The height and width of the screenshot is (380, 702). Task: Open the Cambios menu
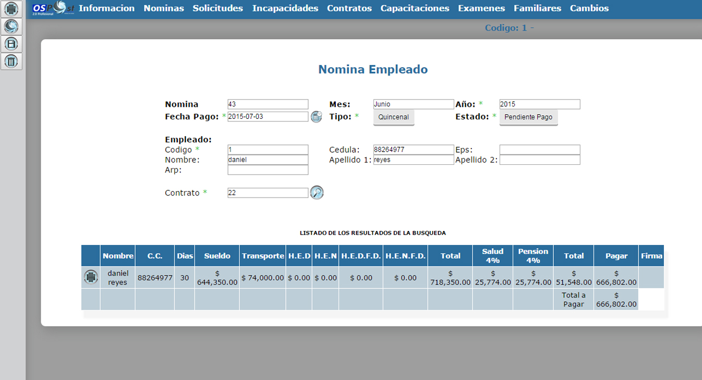pos(589,8)
